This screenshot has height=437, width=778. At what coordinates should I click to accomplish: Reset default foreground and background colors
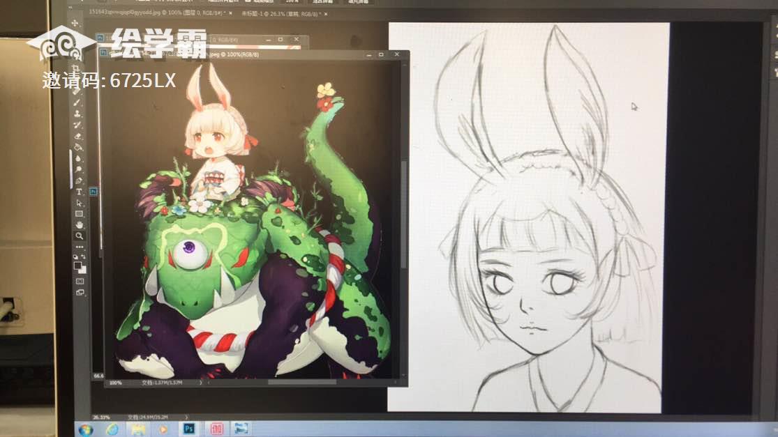(x=75, y=256)
